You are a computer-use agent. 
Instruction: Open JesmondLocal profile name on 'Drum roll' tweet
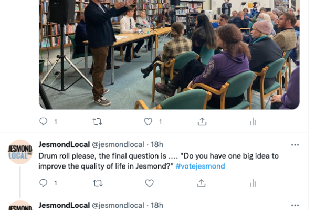(64, 144)
